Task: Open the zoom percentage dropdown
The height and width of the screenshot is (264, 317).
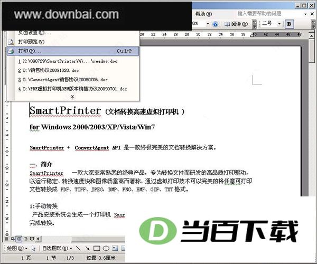Action: click(x=208, y=24)
